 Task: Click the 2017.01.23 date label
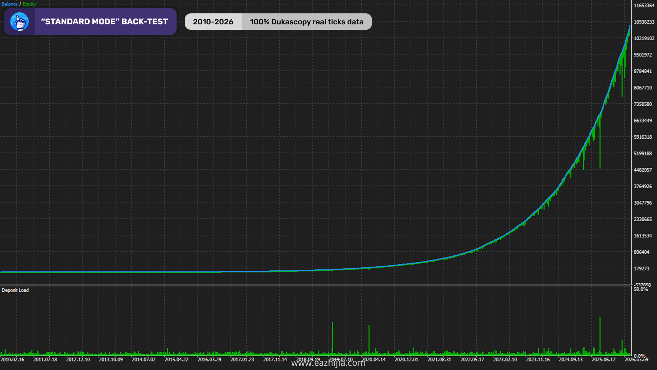[242, 359]
